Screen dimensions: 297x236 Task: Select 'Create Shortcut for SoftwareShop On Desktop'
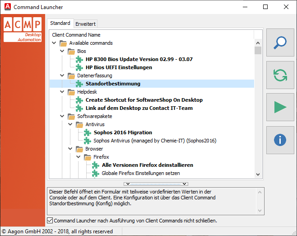pos(144,100)
